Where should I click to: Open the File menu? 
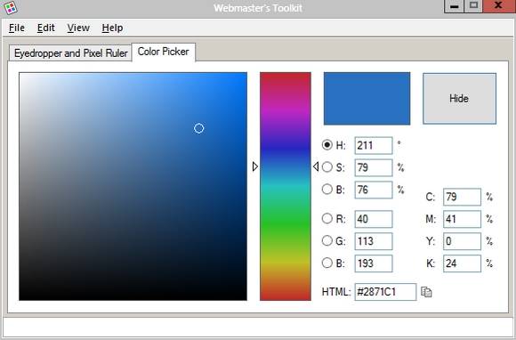(x=17, y=28)
